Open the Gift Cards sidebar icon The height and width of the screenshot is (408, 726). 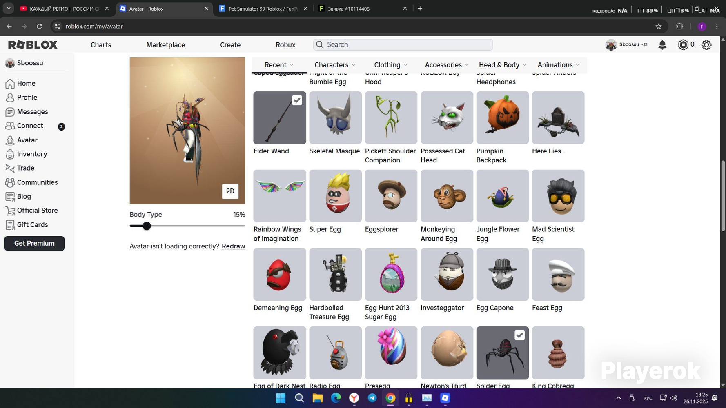10,225
